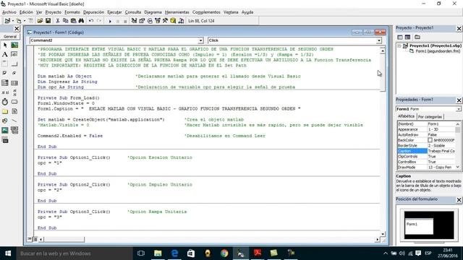Select the Image control tool
Viewport: 463px width, 260px height.
[5, 130]
